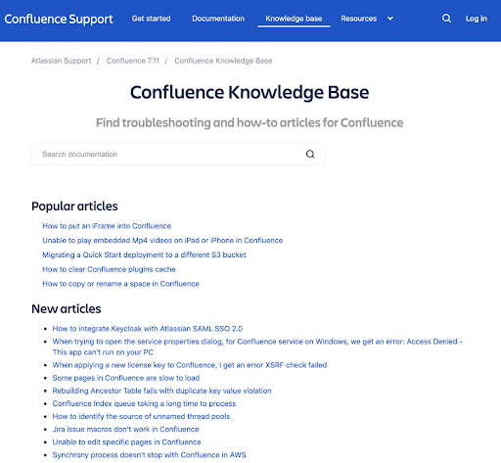Open How to copy or rename a space
The height and width of the screenshot is (463, 501).
click(x=120, y=284)
